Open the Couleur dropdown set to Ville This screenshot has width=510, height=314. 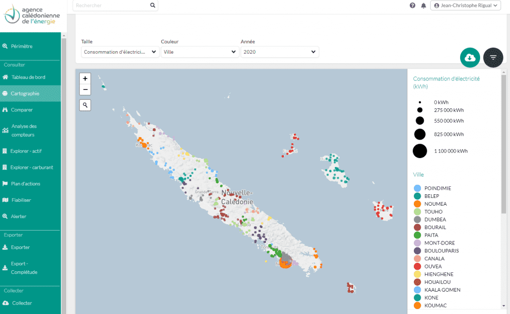click(x=200, y=52)
